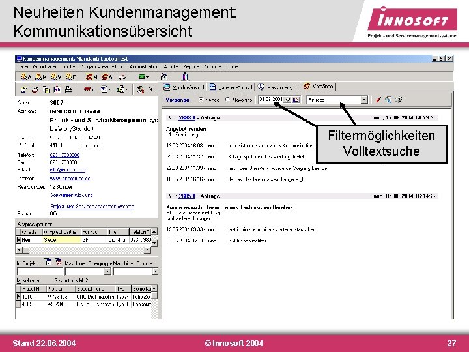This screenshot has height=352, width=469.
Task: Click the person-search M icon in top toolbar
Action: click(41, 77)
